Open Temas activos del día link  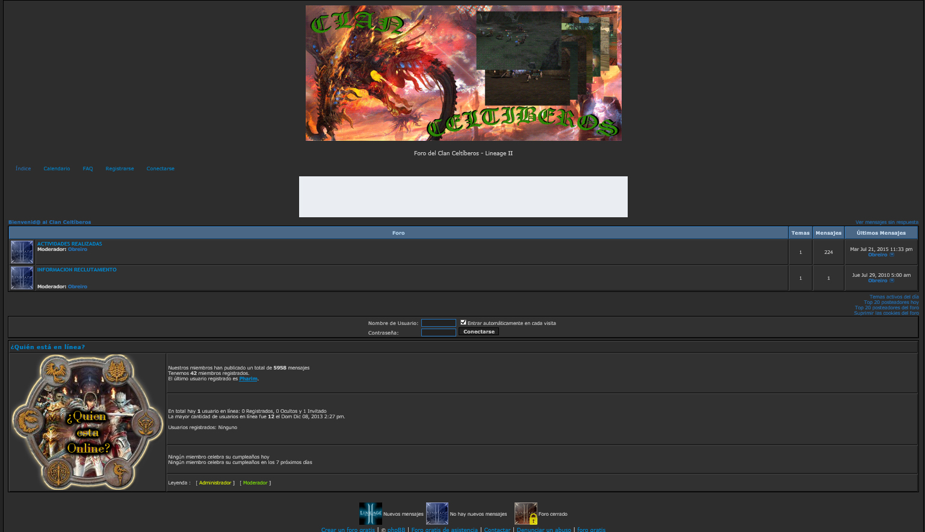pos(894,297)
